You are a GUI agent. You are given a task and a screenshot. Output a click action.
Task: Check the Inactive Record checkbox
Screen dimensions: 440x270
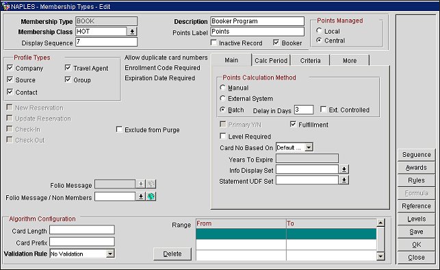coord(213,42)
